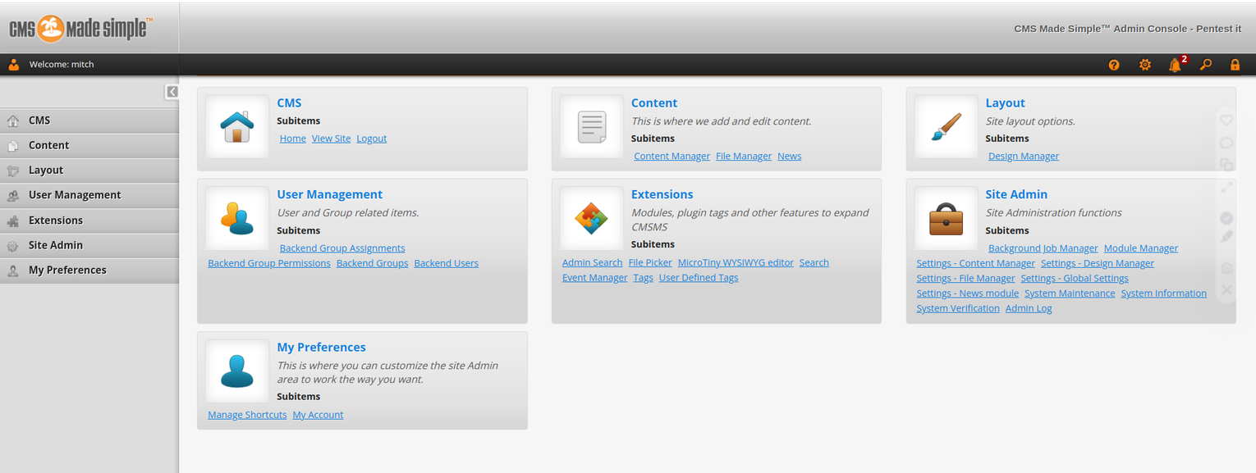The height and width of the screenshot is (473, 1256).
Task: Open the Backend Groups link
Action: 372,263
